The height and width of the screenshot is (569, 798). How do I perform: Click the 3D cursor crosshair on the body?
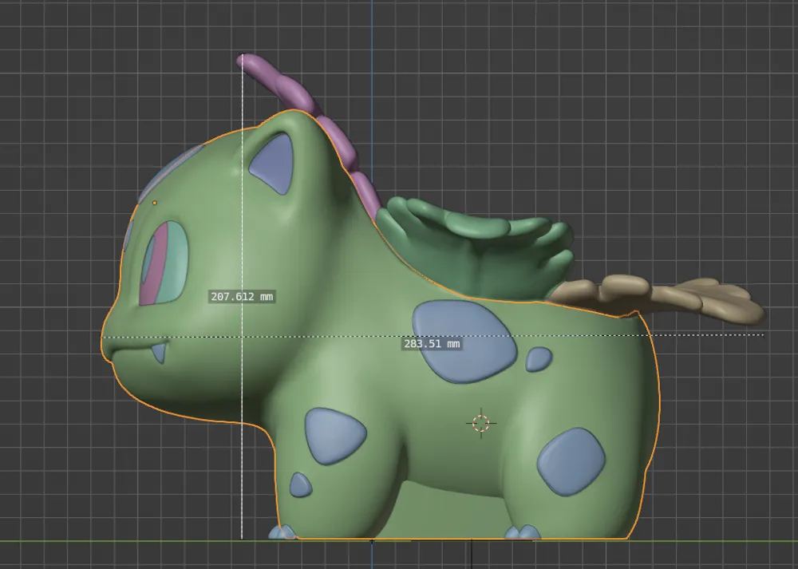click(481, 423)
